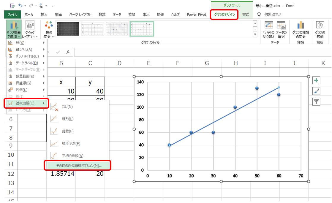332x203 pixels.
Task: Expand the chart styles gallery more arrow
Action: tap(255, 34)
